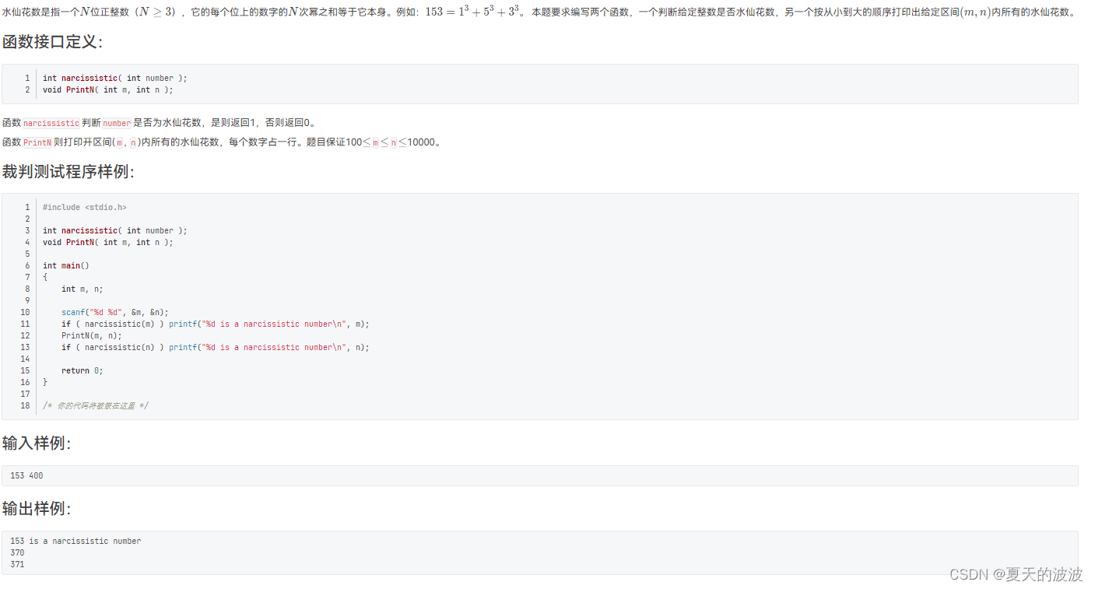Click line number 10 in the test program

coord(25,312)
